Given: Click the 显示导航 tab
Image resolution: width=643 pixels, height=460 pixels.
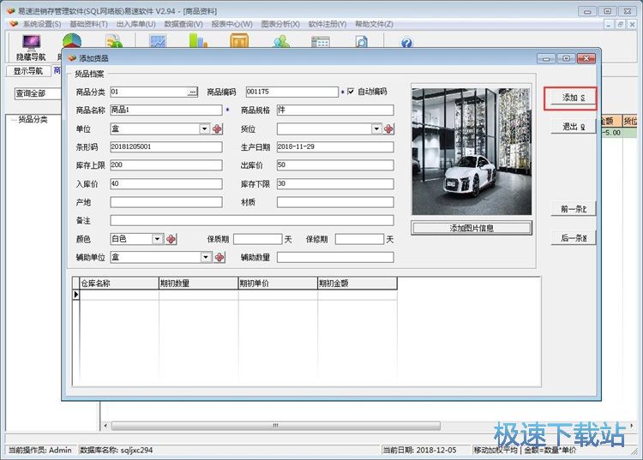Looking at the screenshot, I should tap(28, 71).
